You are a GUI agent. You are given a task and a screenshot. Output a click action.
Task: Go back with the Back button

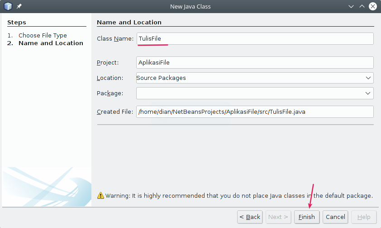(250, 217)
